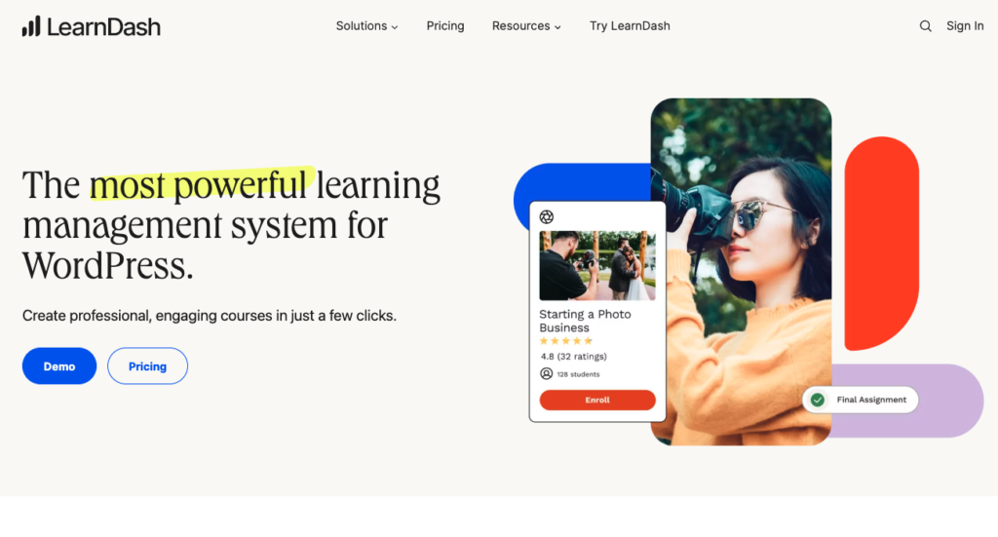Expand the Solutions dropdown chevron
The width and height of the screenshot is (998, 537).
[x=395, y=27]
